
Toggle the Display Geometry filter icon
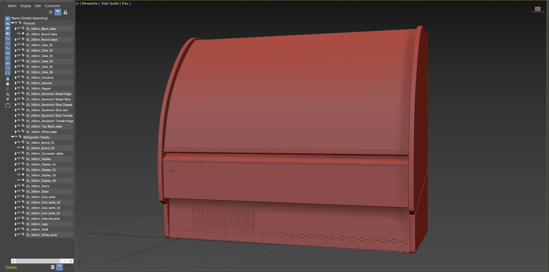coord(8,19)
